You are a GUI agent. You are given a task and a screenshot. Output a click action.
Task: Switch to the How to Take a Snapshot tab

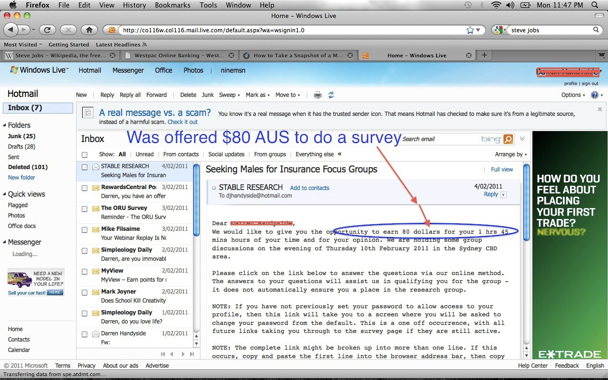click(x=298, y=55)
